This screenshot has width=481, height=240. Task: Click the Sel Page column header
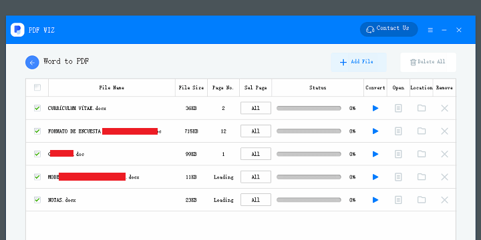(x=255, y=87)
